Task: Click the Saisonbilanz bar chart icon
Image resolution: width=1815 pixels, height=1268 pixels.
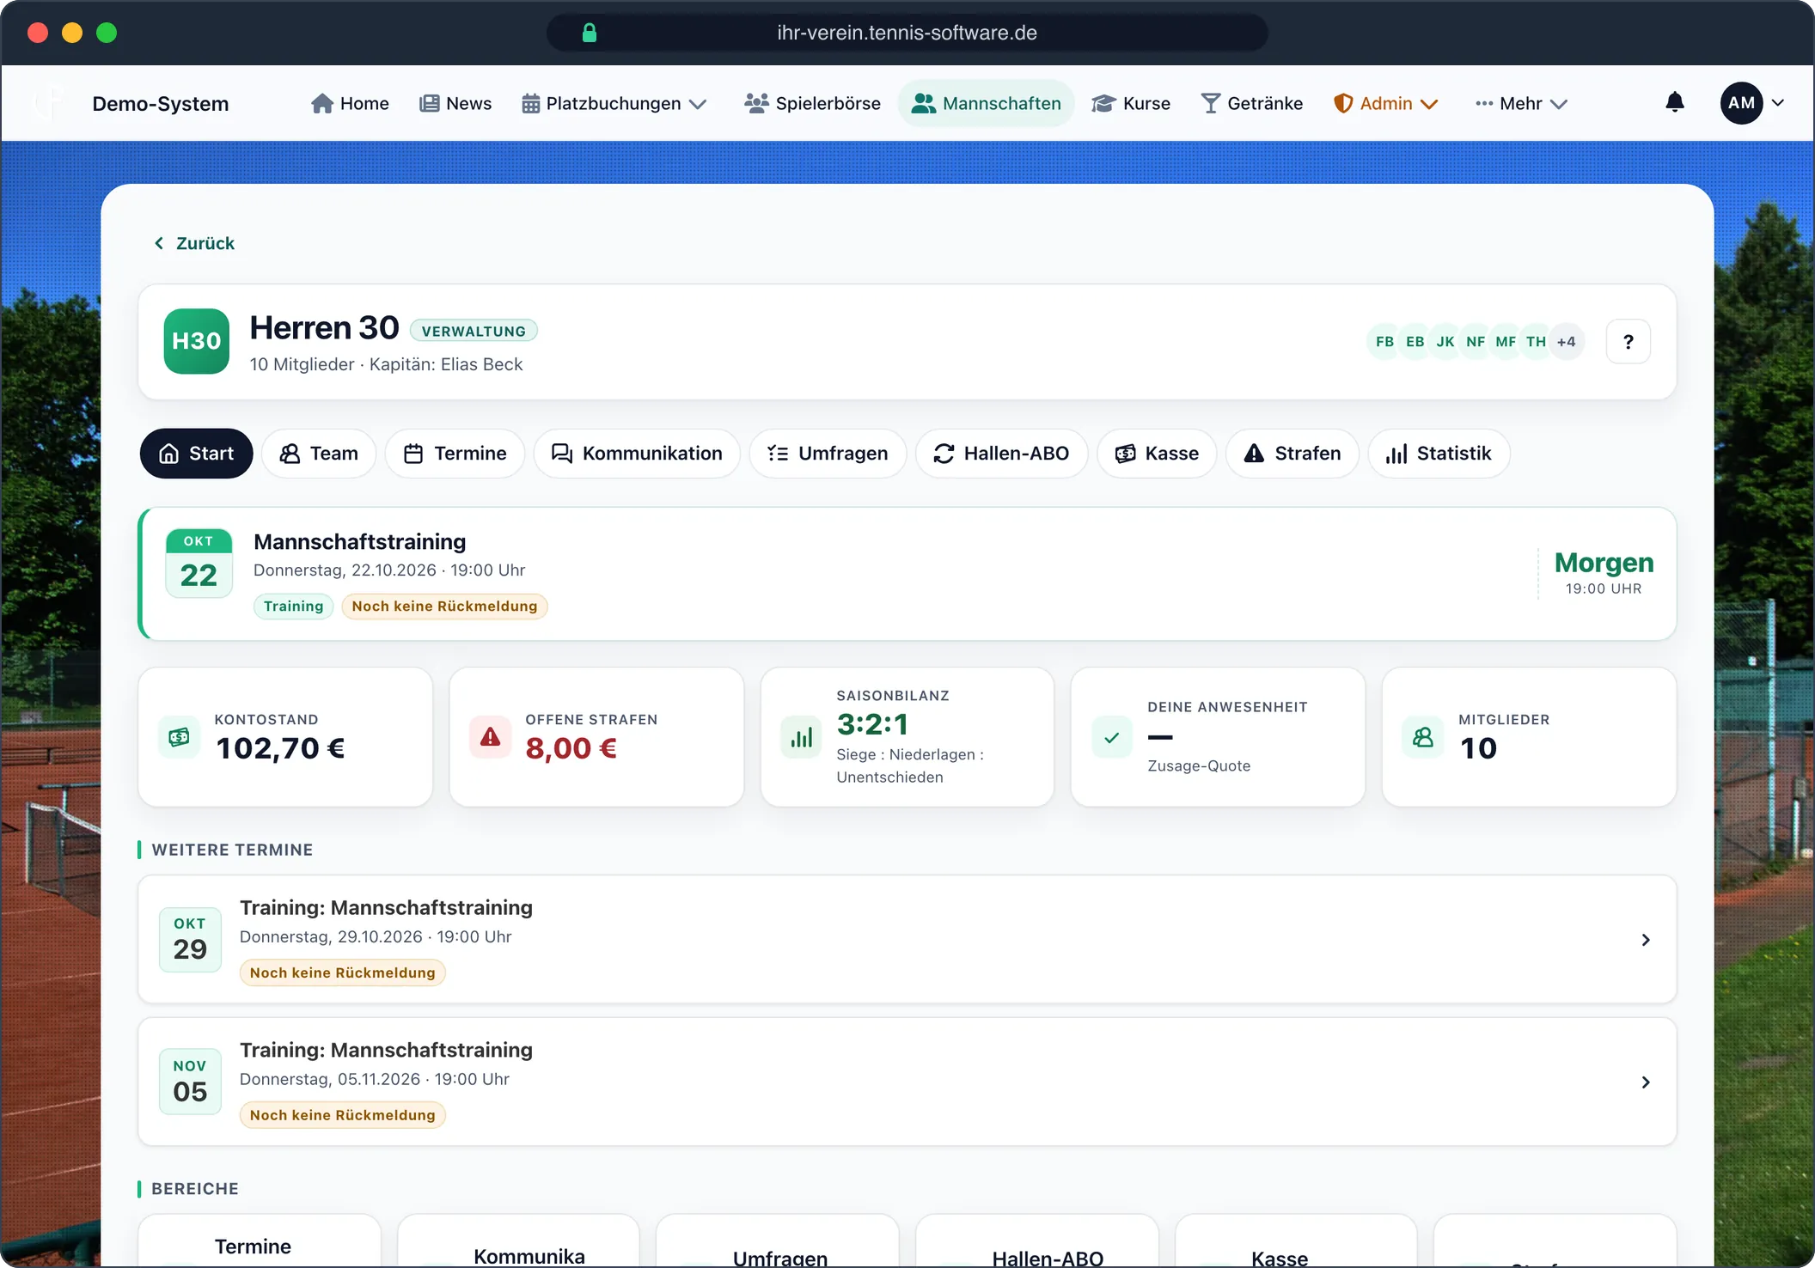Action: click(x=801, y=737)
